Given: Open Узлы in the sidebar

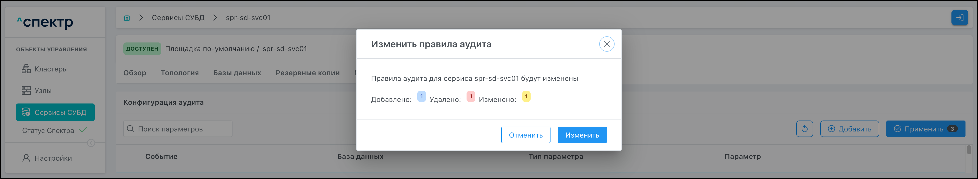Looking at the screenshot, I should pos(43,91).
